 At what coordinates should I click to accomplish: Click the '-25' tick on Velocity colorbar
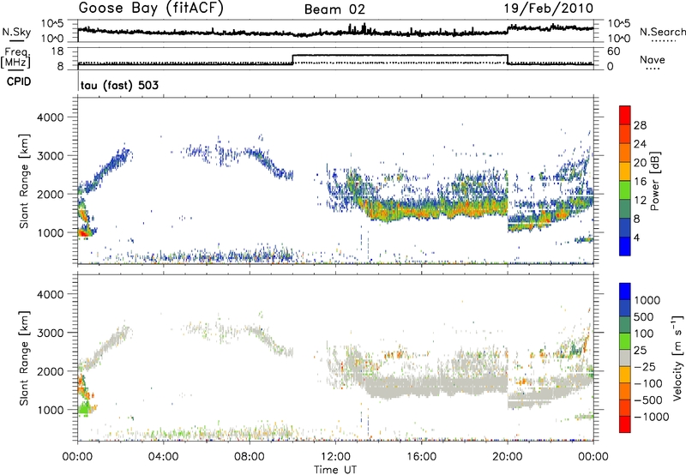click(x=645, y=366)
